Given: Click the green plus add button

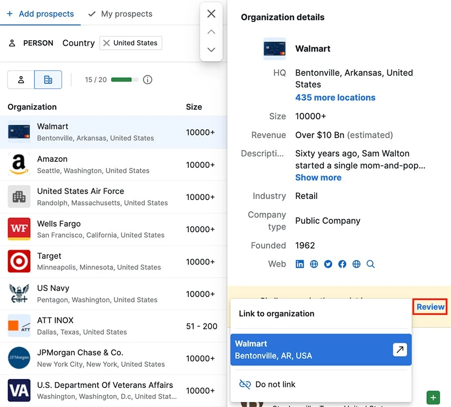Looking at the screenshot, I should tap(433, 398).
